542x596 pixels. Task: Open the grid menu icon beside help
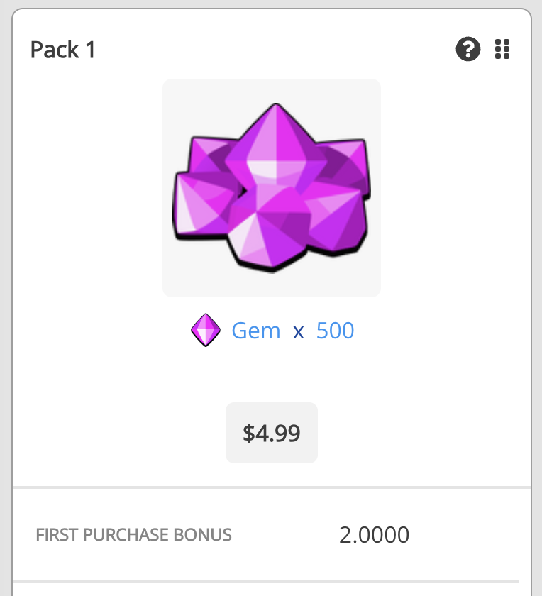502,50
